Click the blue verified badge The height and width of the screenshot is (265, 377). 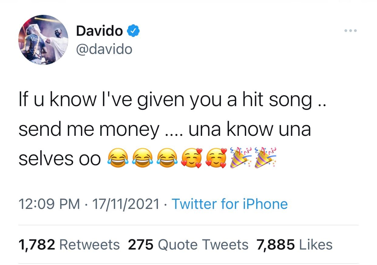[x=133, y=31]
